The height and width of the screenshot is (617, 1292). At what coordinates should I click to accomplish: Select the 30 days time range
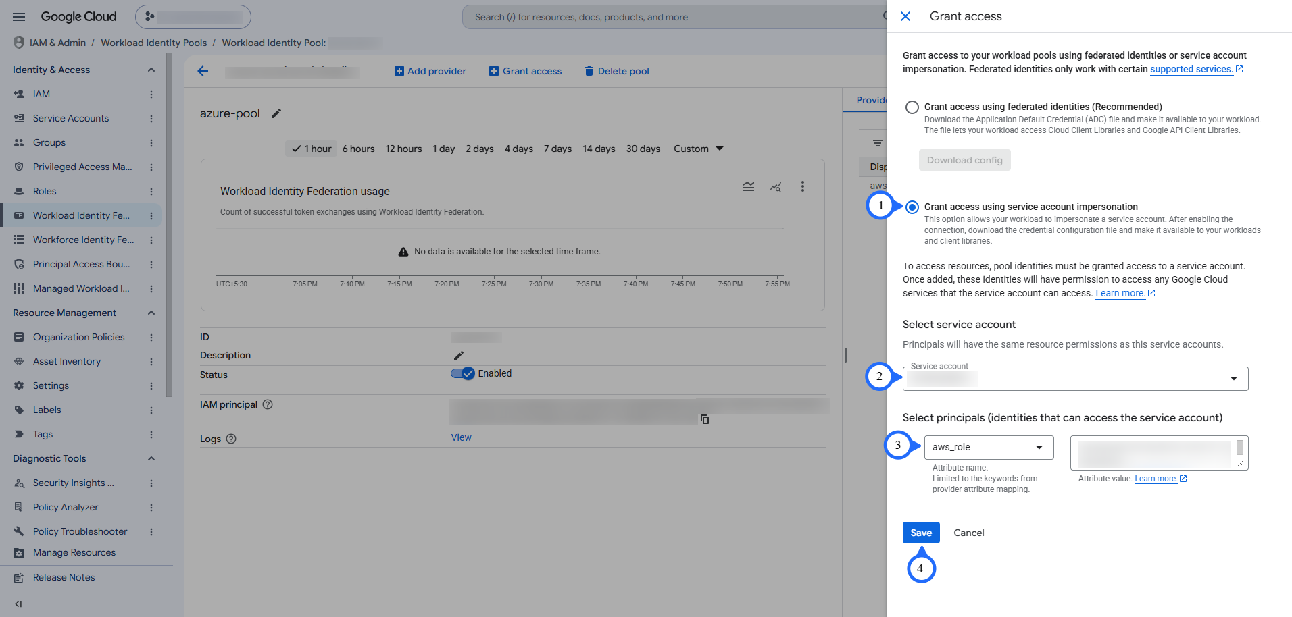pyautogui.click(x=643, y=149)
